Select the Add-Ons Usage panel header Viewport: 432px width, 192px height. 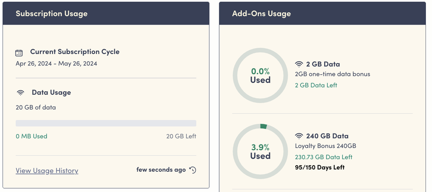click(x=323, y=13)
